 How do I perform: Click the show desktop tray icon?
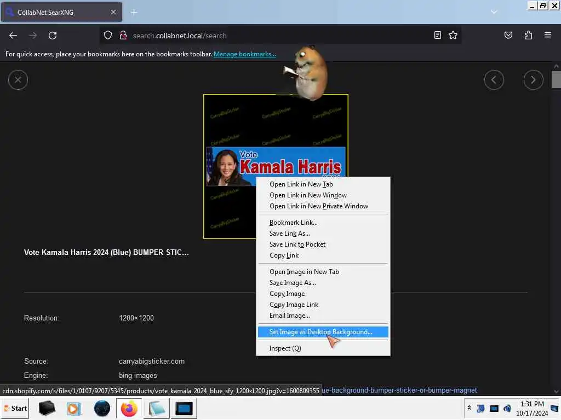point(554,408)
